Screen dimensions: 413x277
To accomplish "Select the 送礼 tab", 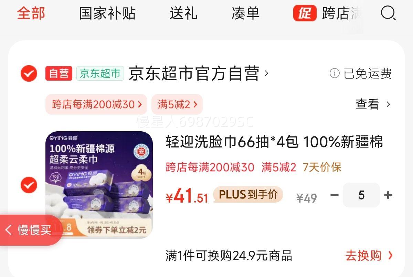I will click(183, 13).
